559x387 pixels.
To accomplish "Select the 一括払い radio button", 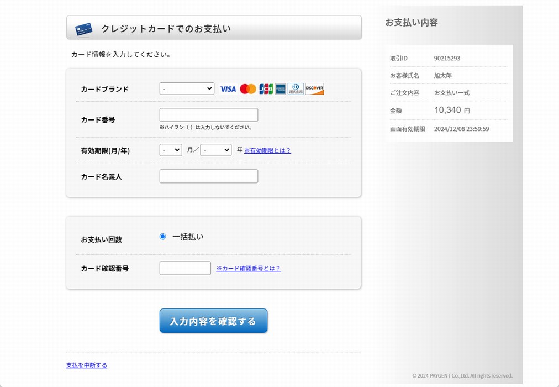I will [162, 237].
